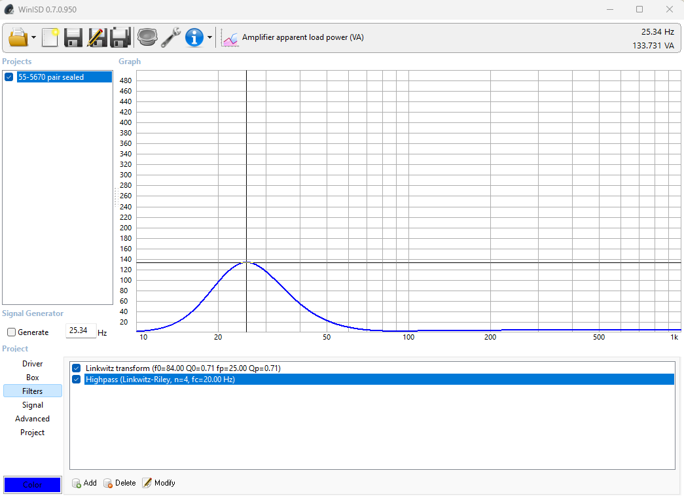Open options via the wrench icon

[x=171, y=37]
